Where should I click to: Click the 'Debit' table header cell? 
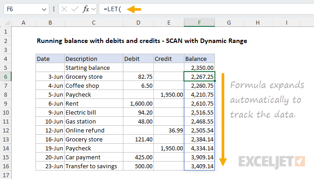[138, 59]
